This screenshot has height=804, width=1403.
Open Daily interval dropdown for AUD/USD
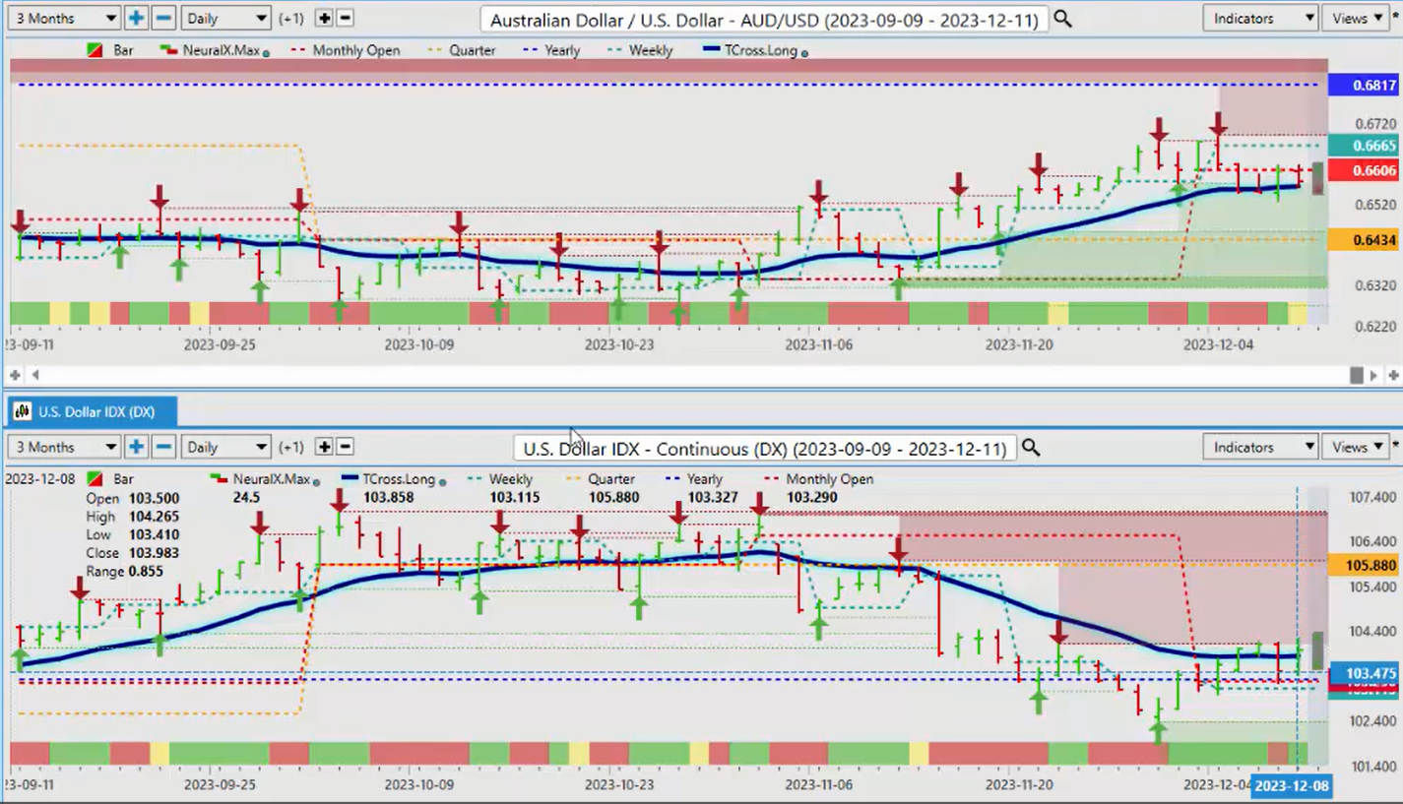(x=226, y=18)
